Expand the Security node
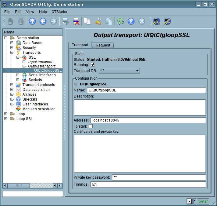The width and height of the screenshot is (217, 206). [12, 48]
